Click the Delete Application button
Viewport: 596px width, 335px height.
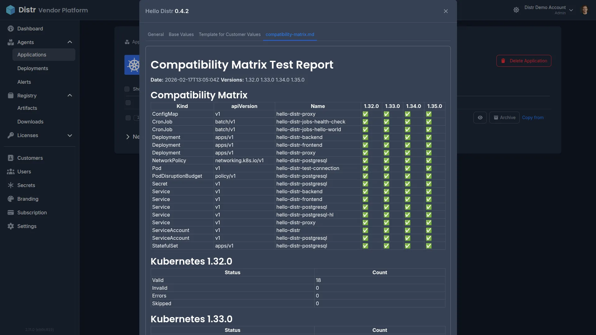[x=523, y=61]
